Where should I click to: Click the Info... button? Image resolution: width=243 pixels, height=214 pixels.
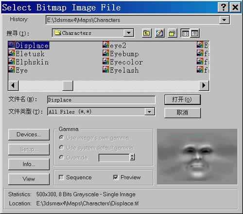[x=29, y=164]
